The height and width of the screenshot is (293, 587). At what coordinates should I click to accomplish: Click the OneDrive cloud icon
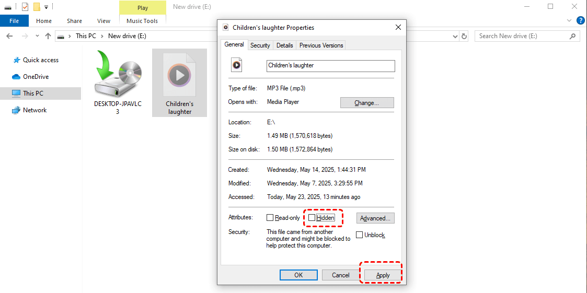click(16, 77)
